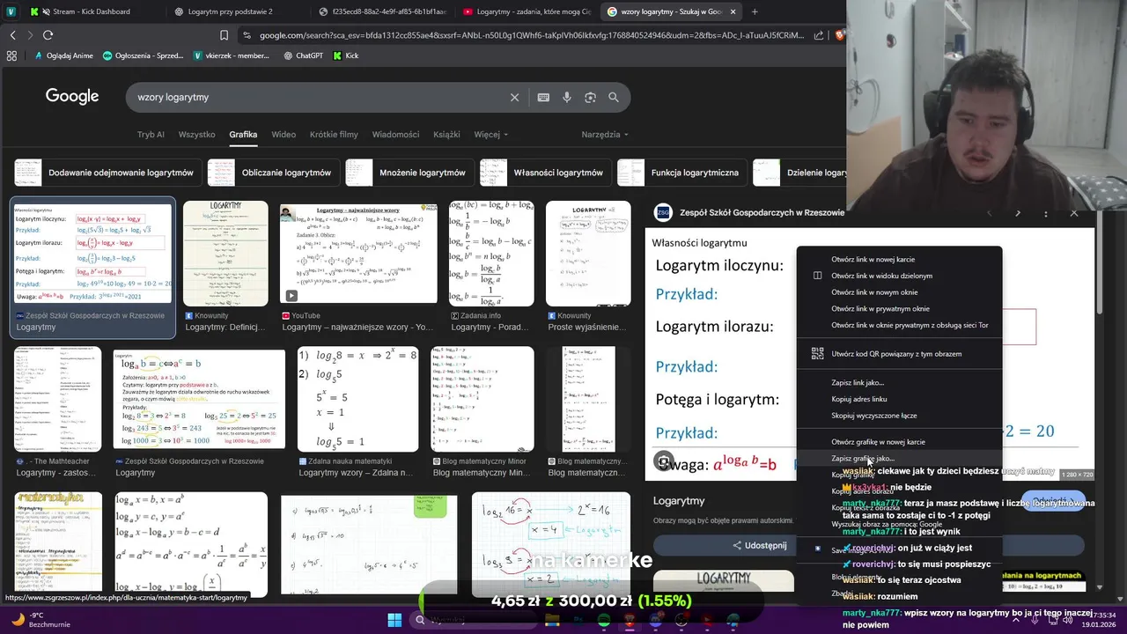The image size is (1127, 634).
Task: Click the Google logo
Action: point(72,97)
